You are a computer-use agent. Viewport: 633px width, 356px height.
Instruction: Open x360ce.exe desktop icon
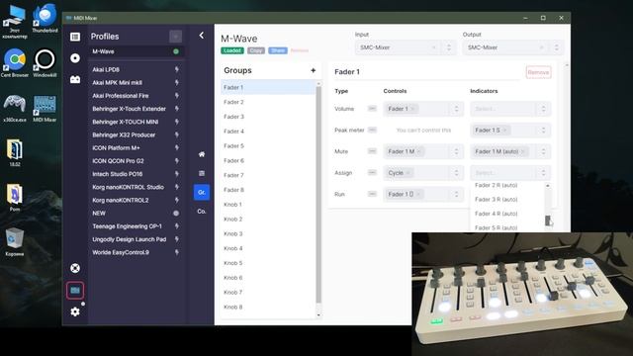click(x=15, y=108)
